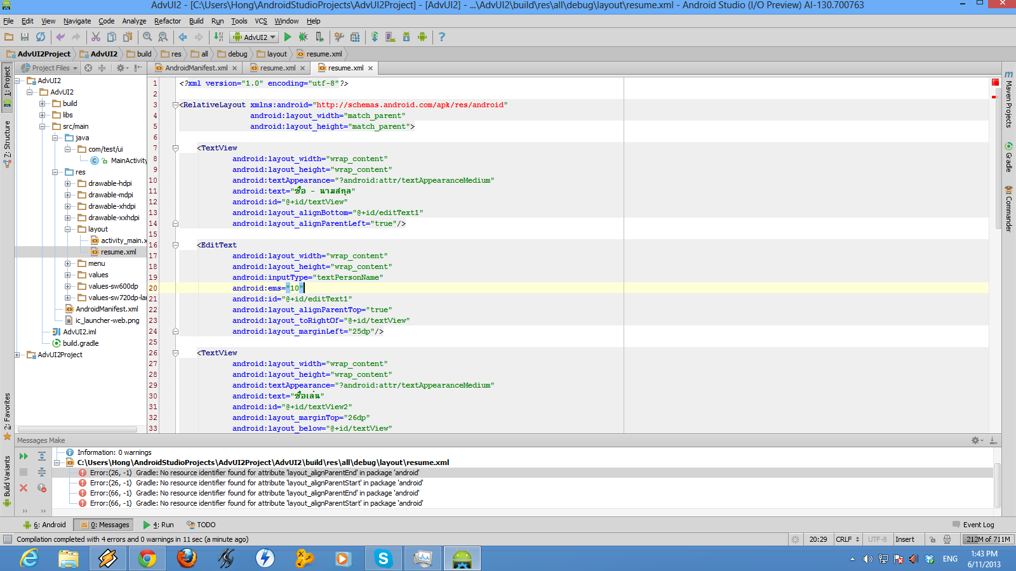The width and height of the screenshot is (1016, 571).
Task: Click the Help question mark icon
Action: pos(442,37)
